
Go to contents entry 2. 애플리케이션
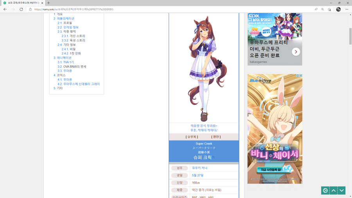click(x=64, y=18)
